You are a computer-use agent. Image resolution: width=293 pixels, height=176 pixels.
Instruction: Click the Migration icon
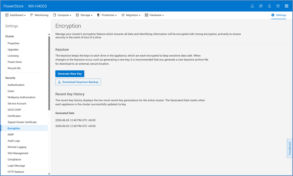pyautogui.click(x=123, y=15)
